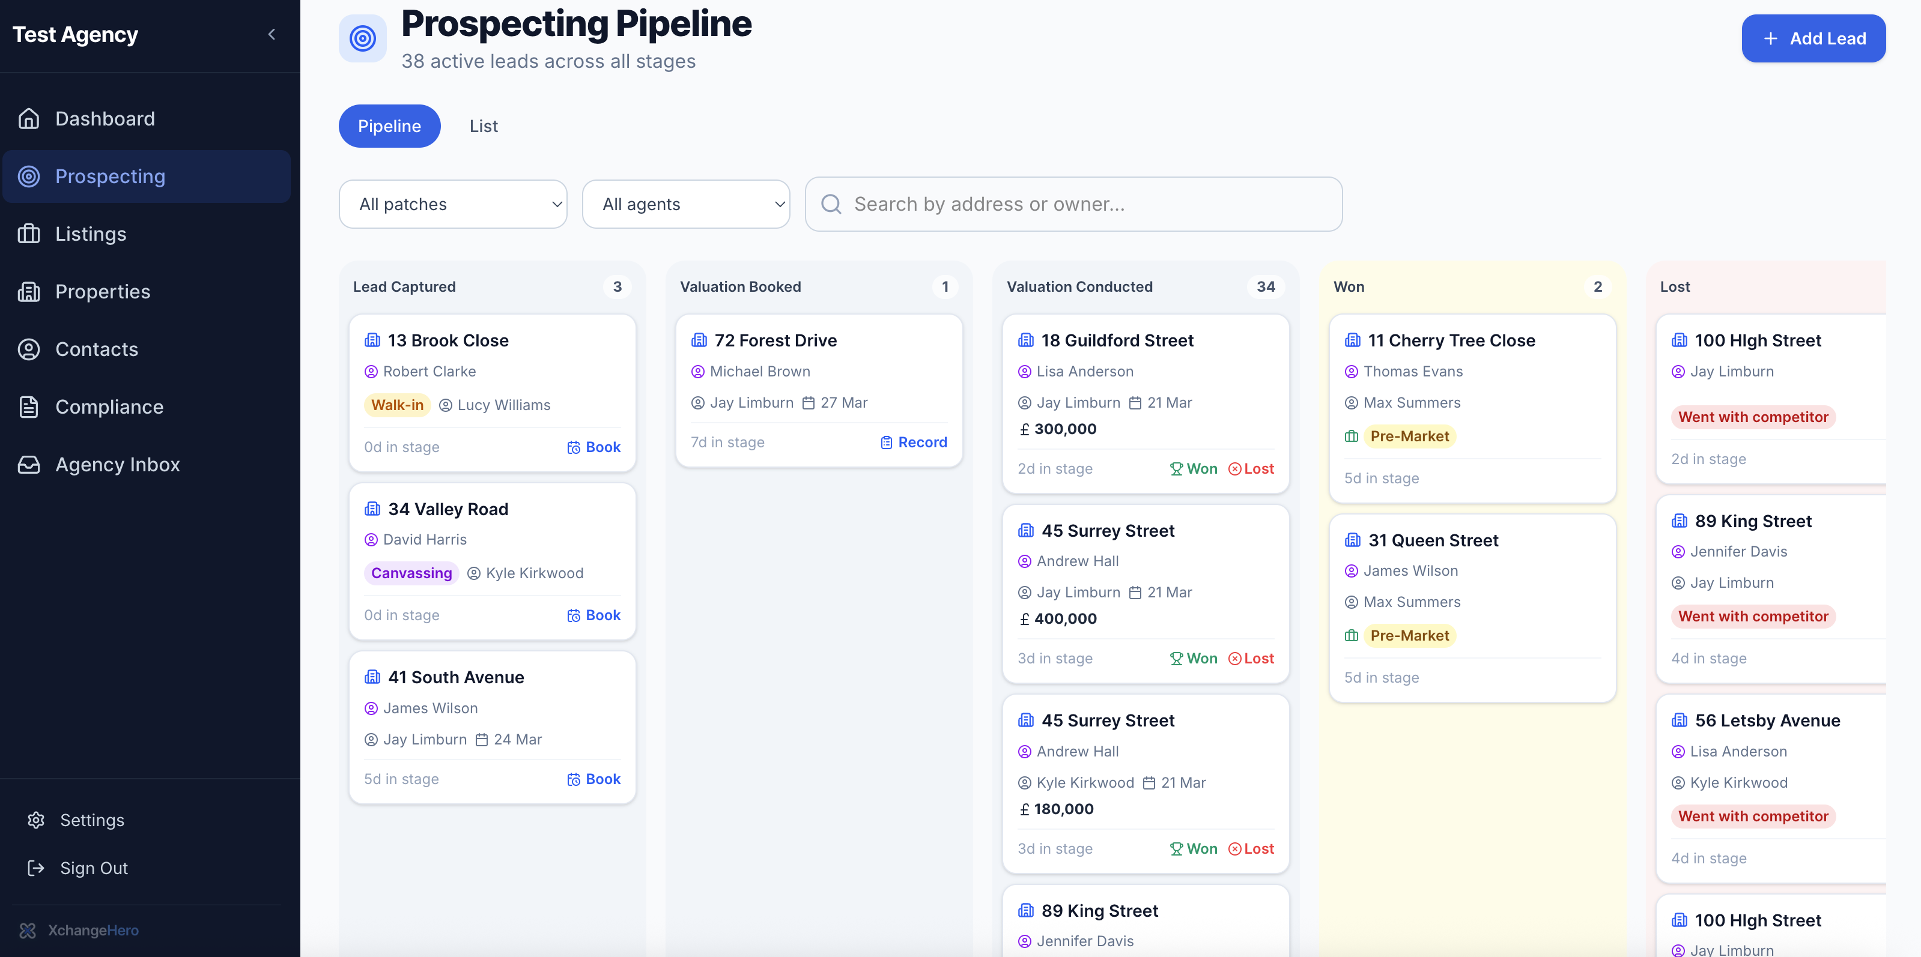Image resolution: width=1921 pixels, height=957 pixels.
Task: Open the All agents dropdown
Action: click(686, 204)
